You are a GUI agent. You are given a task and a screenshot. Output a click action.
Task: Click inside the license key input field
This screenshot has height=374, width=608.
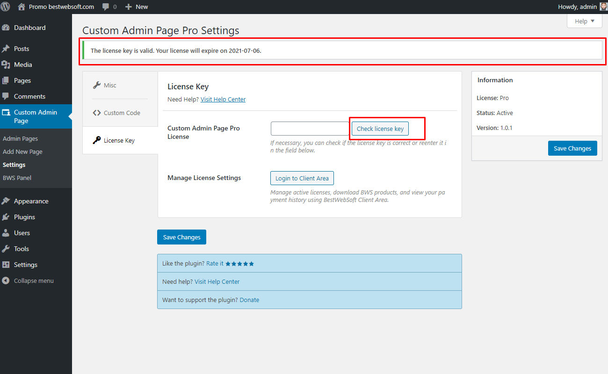coord(310,129)
